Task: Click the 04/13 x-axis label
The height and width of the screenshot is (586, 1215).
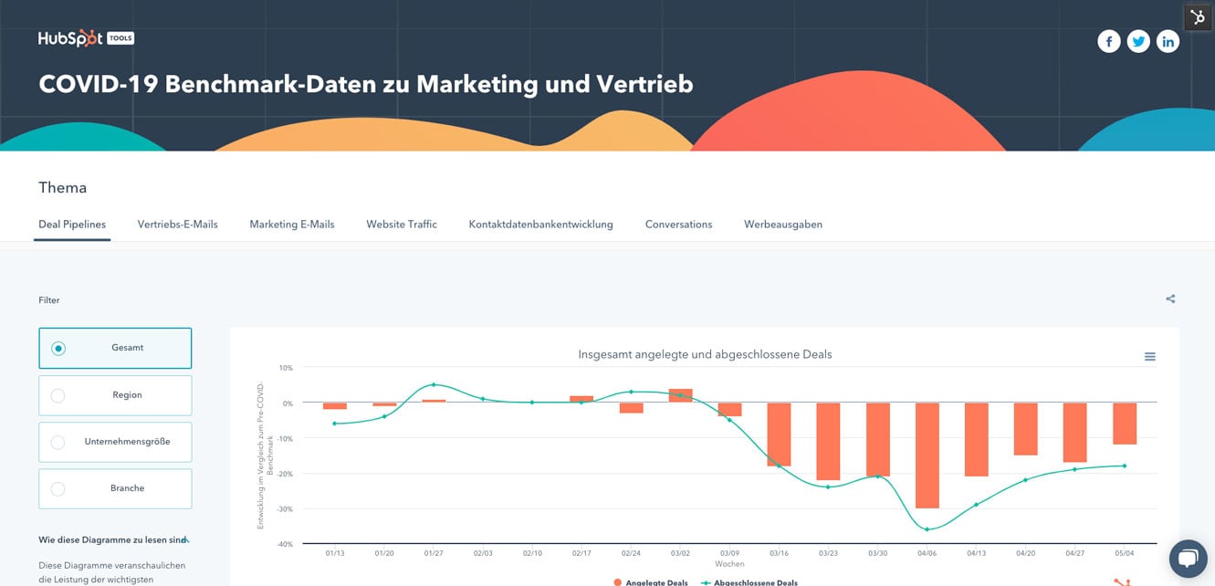Action: pos(977,553)
